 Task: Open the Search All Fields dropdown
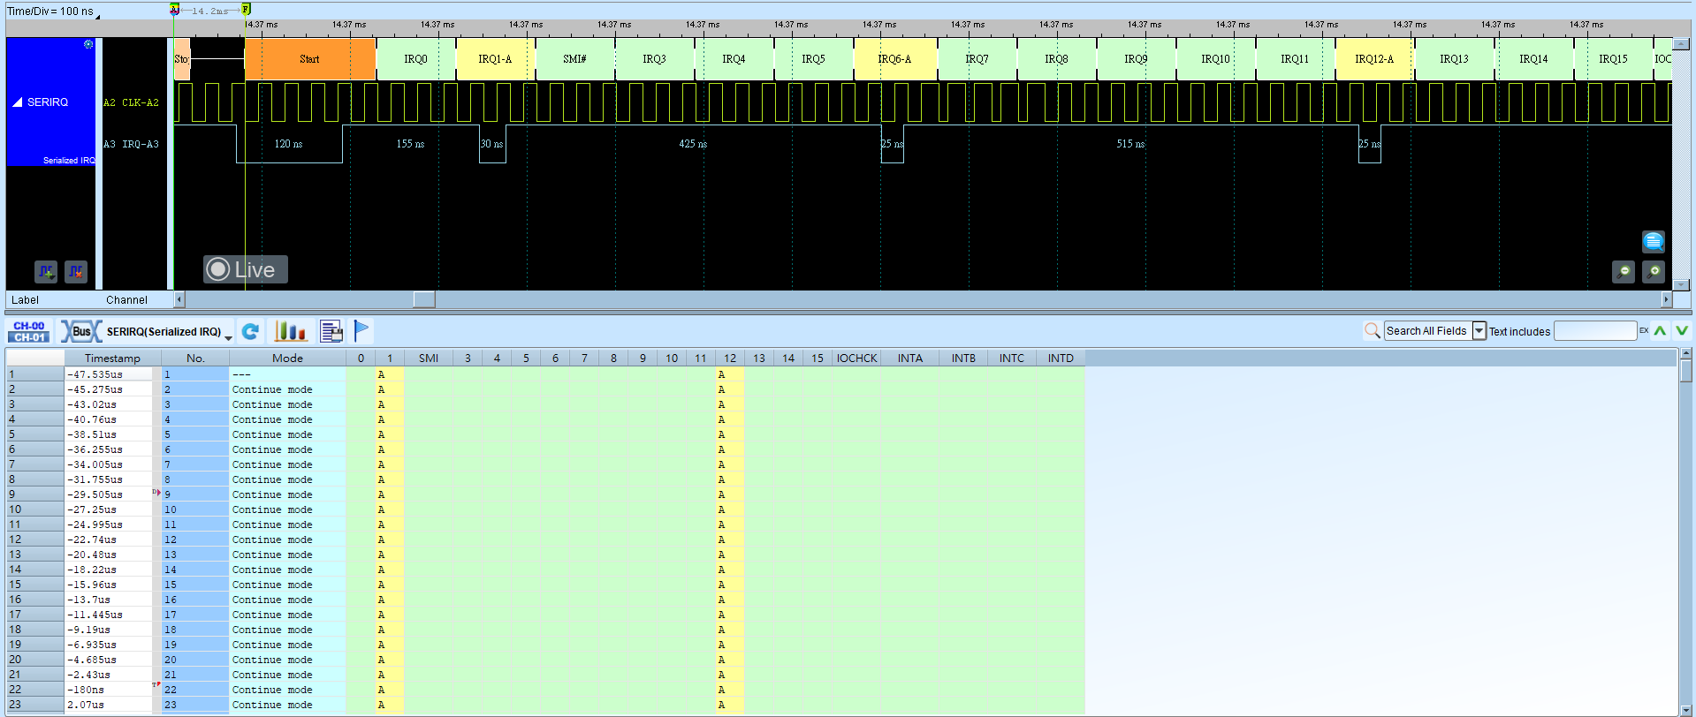[1479, 331]
